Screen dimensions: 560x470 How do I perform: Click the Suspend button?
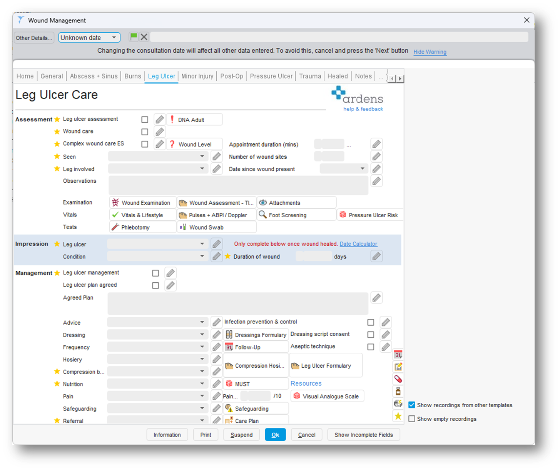pos(241,435)
